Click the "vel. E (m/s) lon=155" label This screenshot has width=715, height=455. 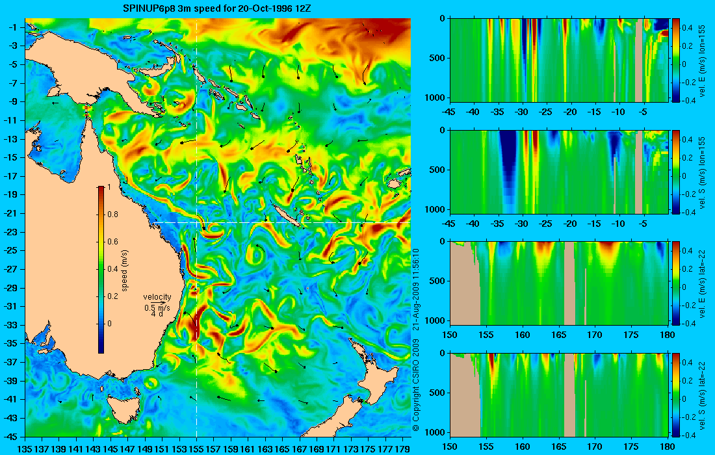click(x=702, y=60)
